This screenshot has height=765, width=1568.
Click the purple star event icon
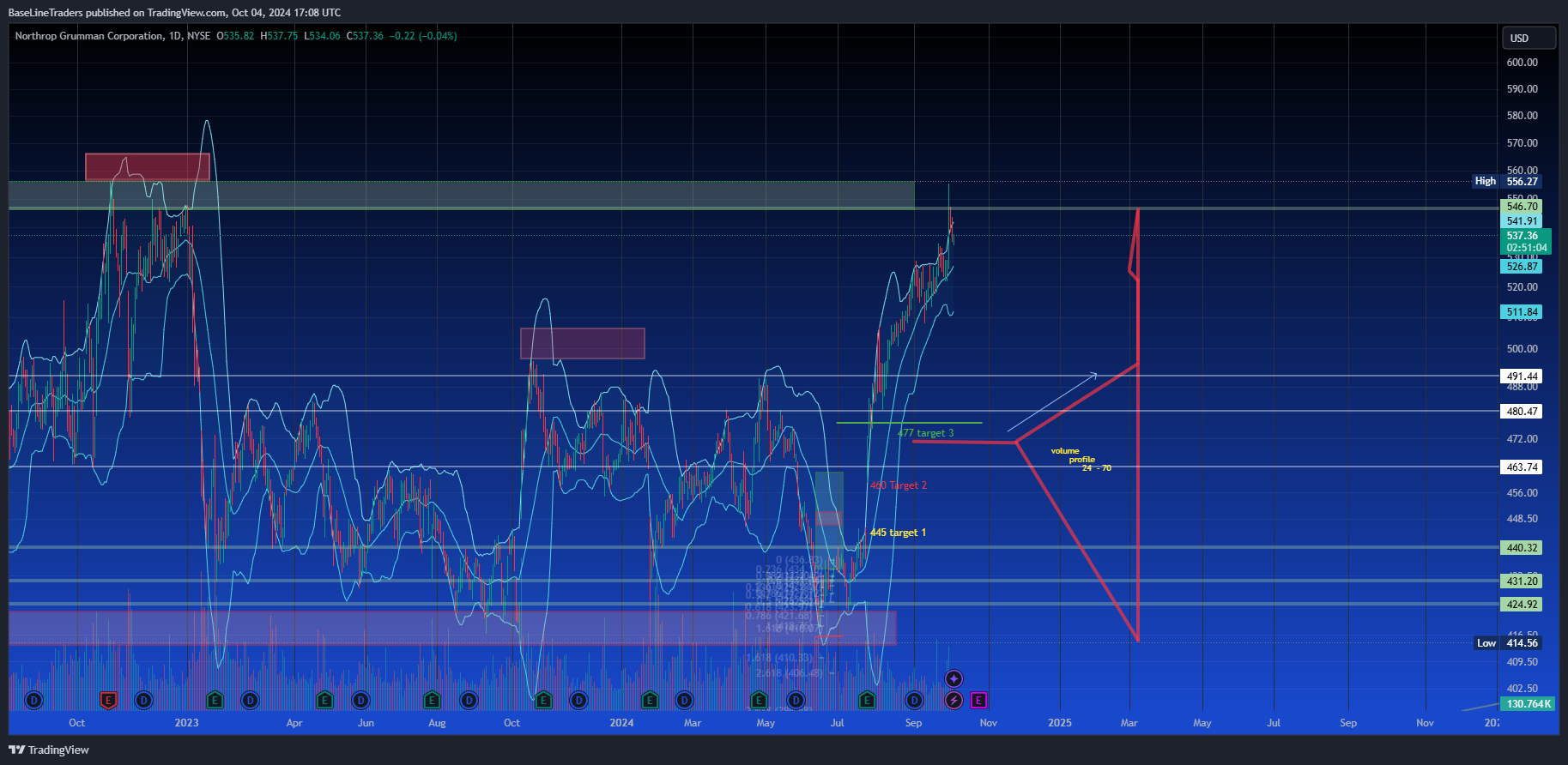[954, 679]
